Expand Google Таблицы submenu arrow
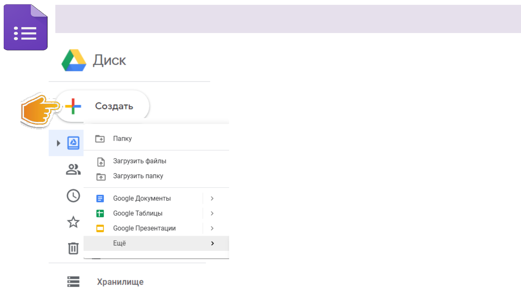The image size is (521, 300). [x=212, y=213]
